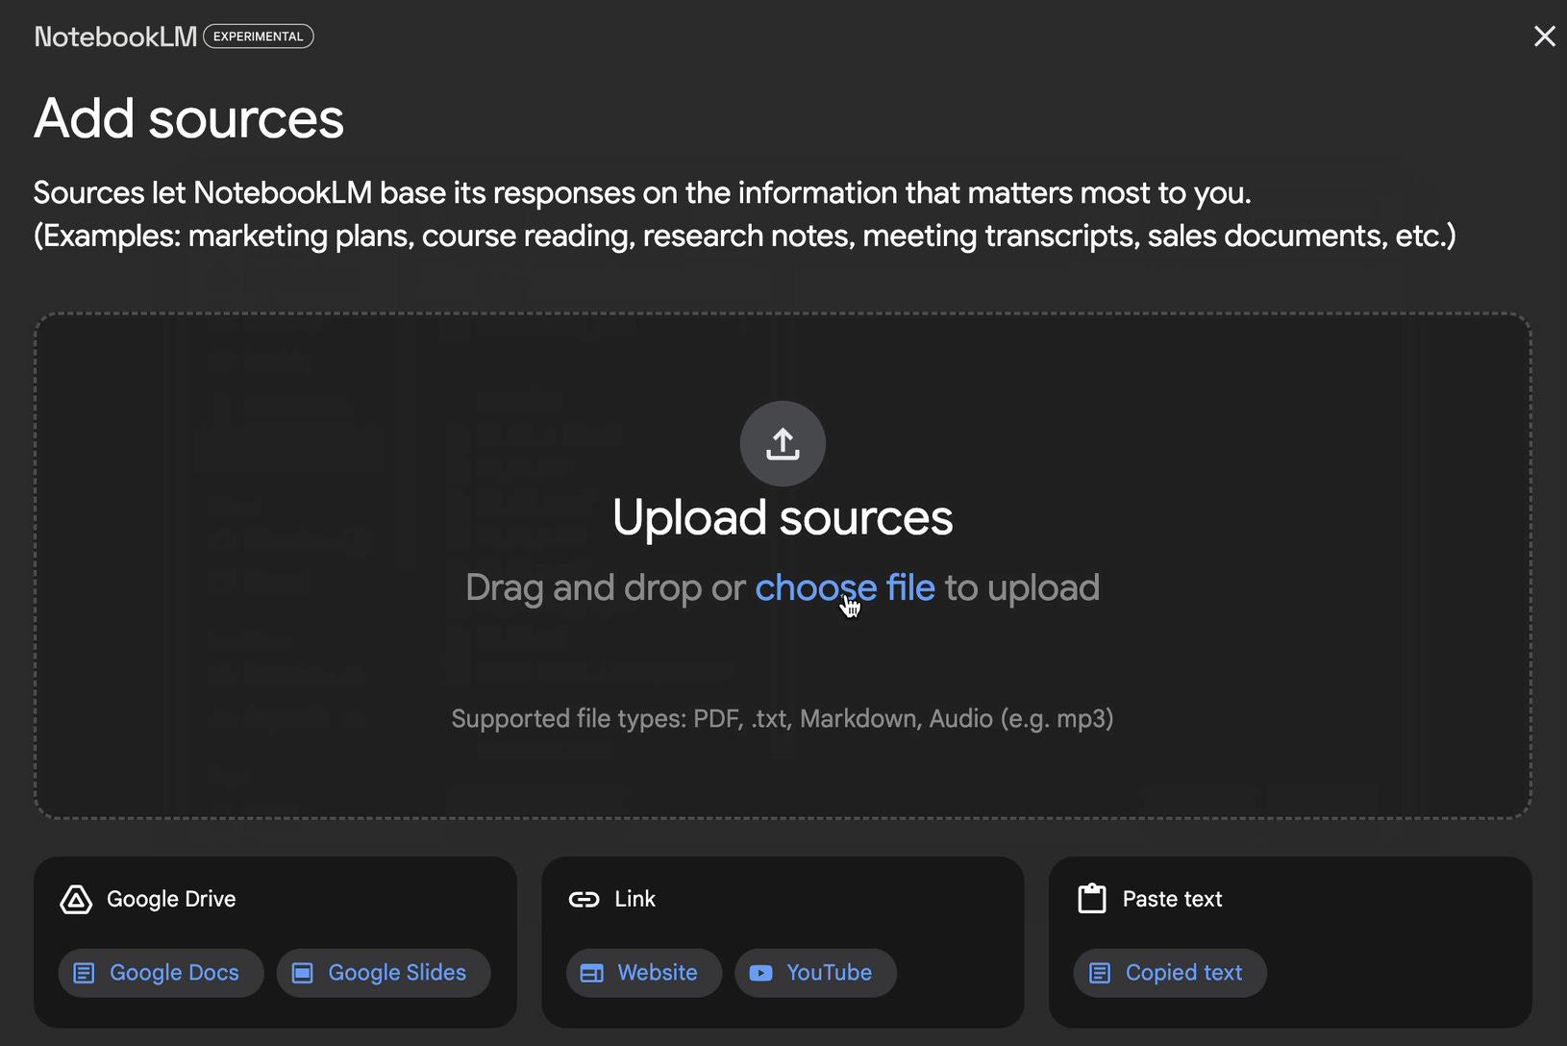Viewport: 1567px width, 1046px height.
Task: Click the Google Drive triangle icon
Action: pos(76,900)
